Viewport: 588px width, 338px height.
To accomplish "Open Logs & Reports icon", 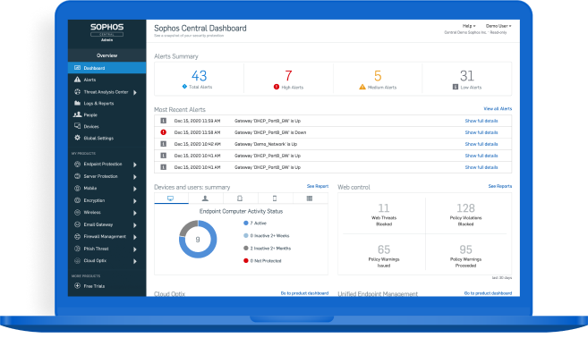I will 77,103.
